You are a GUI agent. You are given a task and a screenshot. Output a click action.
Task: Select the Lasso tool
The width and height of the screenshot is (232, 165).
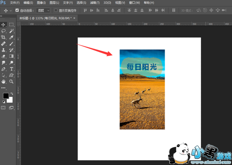[4, 31]
